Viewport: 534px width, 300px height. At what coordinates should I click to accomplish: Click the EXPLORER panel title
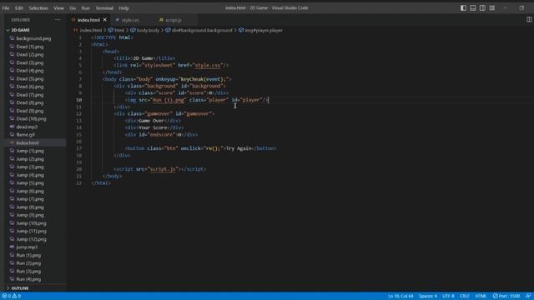(x=20, y=20)
